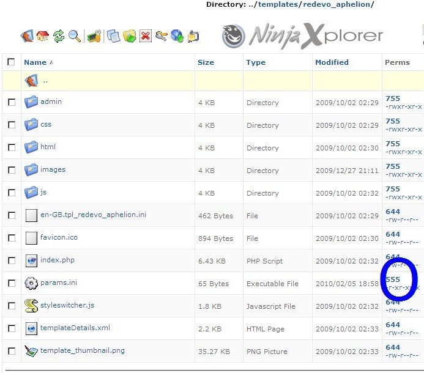The height and width of the screenshot is (373, 424).
Task: Sort by the Name column header
Action: 35,62
